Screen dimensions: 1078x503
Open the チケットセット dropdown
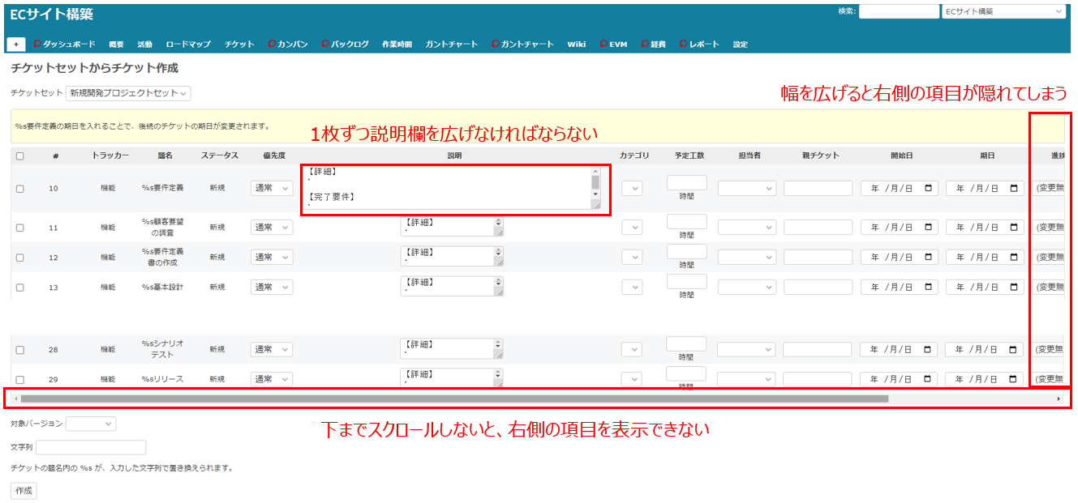pyautogui.click(x=128, y=93)
